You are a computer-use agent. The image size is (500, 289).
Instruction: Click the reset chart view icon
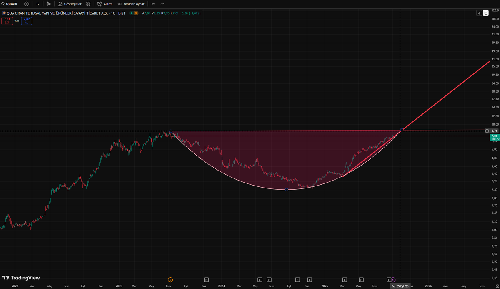(486, 13)
